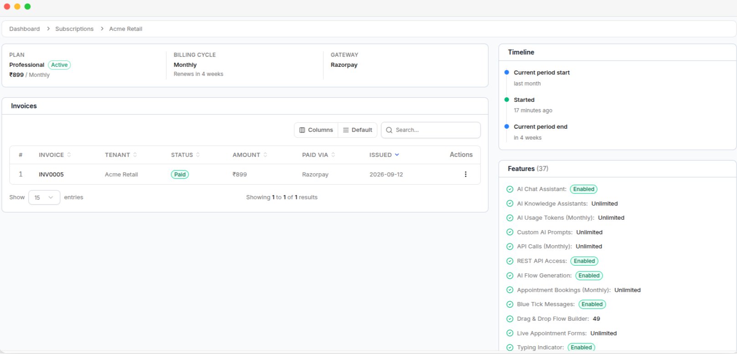Click the green maximize window button

[x=27, y=6]
